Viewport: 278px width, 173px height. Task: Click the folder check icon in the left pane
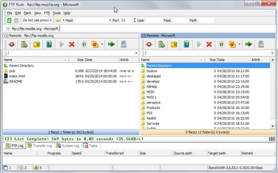click(x=95, y=44)
